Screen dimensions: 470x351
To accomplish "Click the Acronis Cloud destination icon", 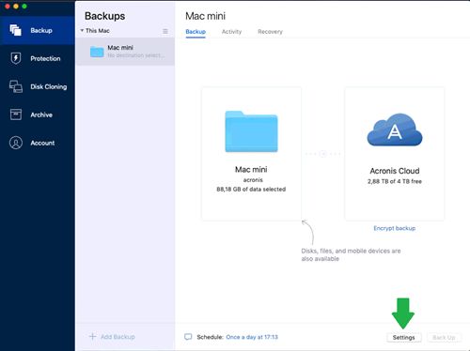I will pyautogui.click(x=395, y=130).
